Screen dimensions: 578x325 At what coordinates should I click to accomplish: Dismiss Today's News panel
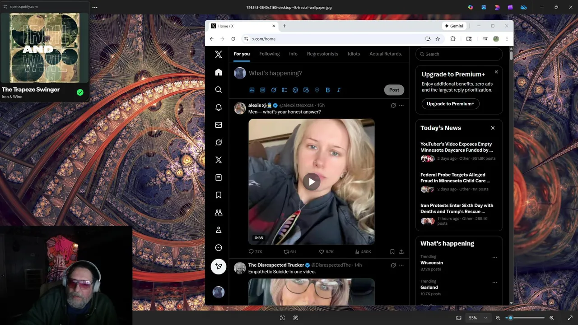tap(493, 128)
